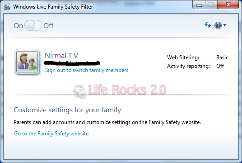Click the refresh sync arrows icon
Image resolution: width=242 pixels, height=163 pixels.
click(x=208, y=25)
